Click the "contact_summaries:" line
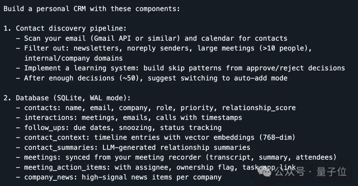Image resolution: width=358 pixels, height=186 pixels. point(137,147)
